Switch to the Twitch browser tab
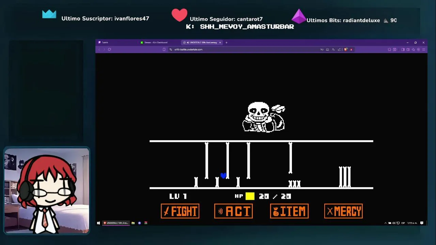The width and height of the screenshot is (436, 245). [x=118, y=43]
